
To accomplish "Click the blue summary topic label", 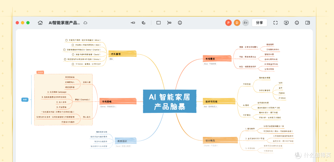I will point(25,99).
